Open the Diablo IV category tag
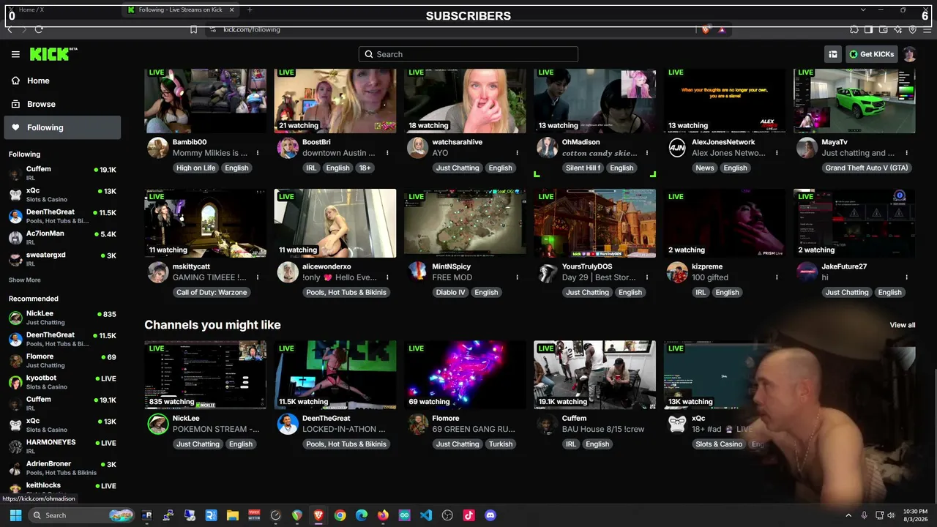Image resolution: width=937 pixels, height=527 pixels. (x=450, y=292)
